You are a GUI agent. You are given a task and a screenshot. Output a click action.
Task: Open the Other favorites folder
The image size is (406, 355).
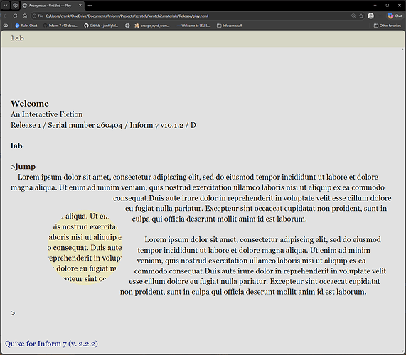click(388, 26)
